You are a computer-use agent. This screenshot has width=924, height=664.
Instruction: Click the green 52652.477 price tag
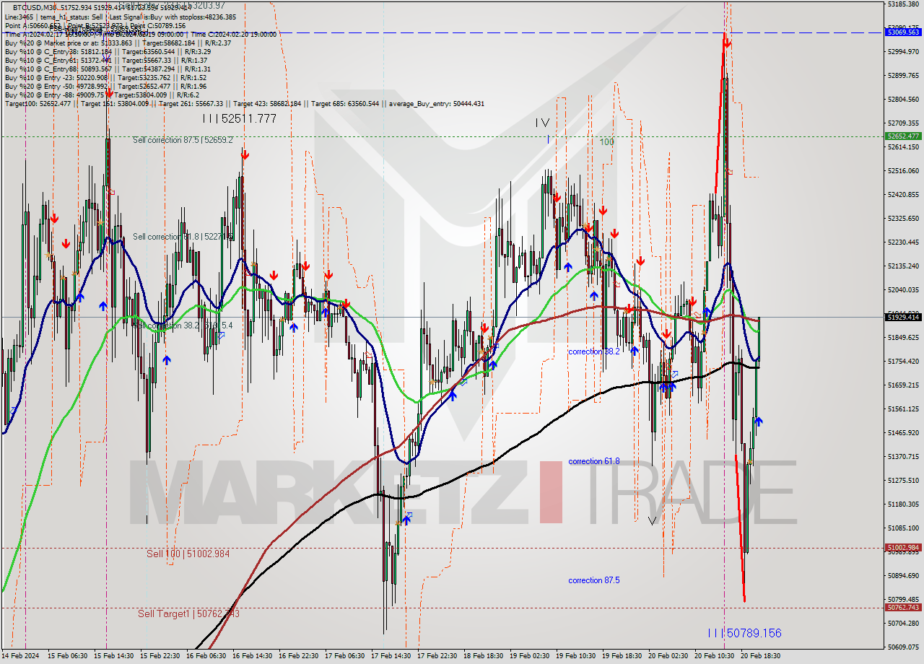coord(903,136)
